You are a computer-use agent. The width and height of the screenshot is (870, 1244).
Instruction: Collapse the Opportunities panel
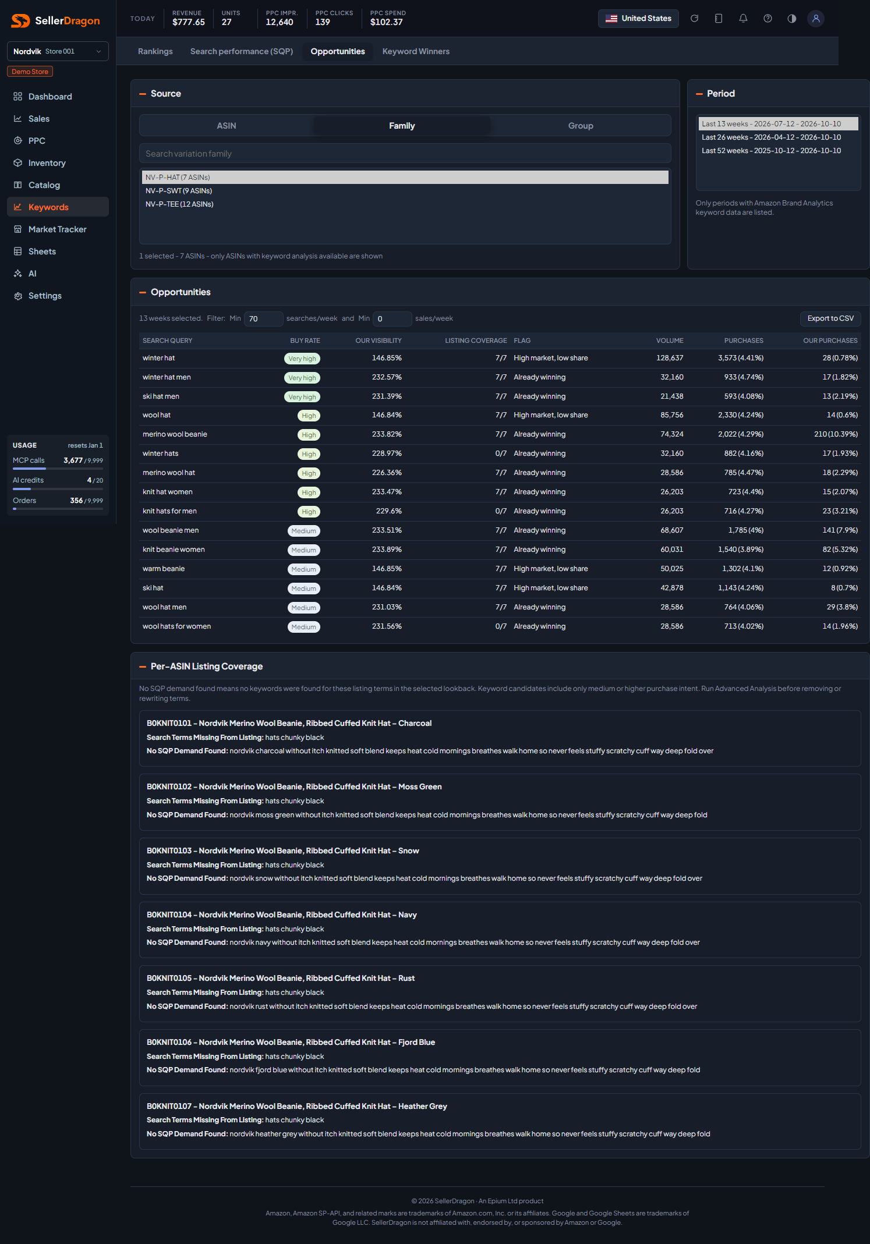143,292
